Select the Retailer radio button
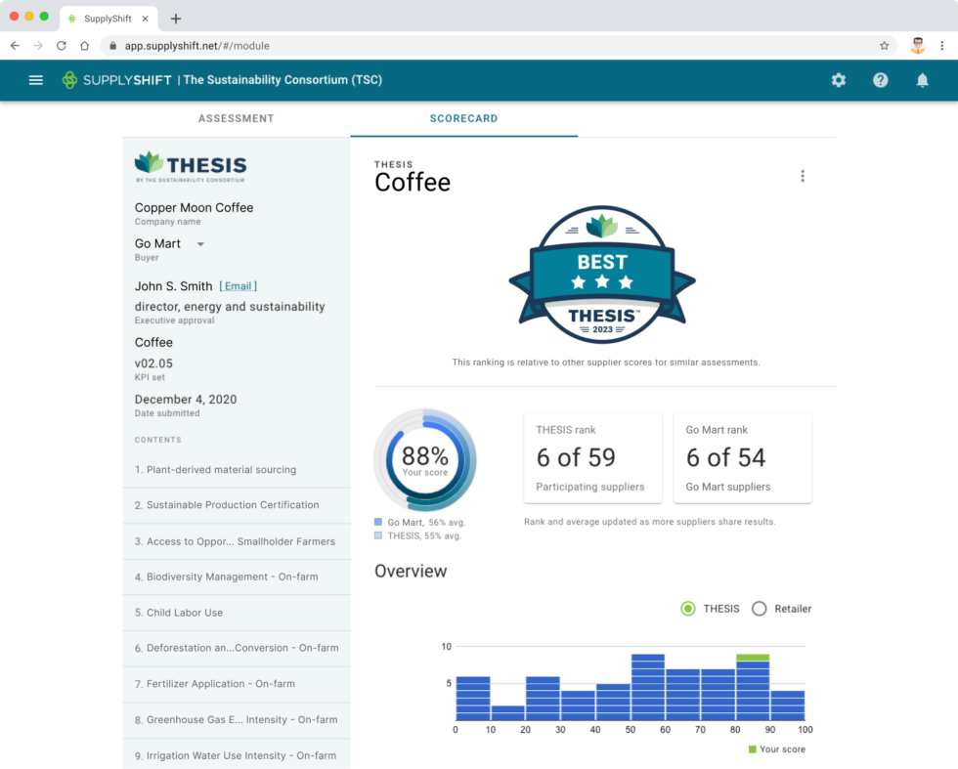The image size is (958, 769). pyautogui.click(x=759, y=609)
